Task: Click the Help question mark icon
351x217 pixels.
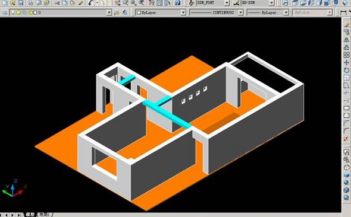Action: pyautogui.click(x=178, y=3)
